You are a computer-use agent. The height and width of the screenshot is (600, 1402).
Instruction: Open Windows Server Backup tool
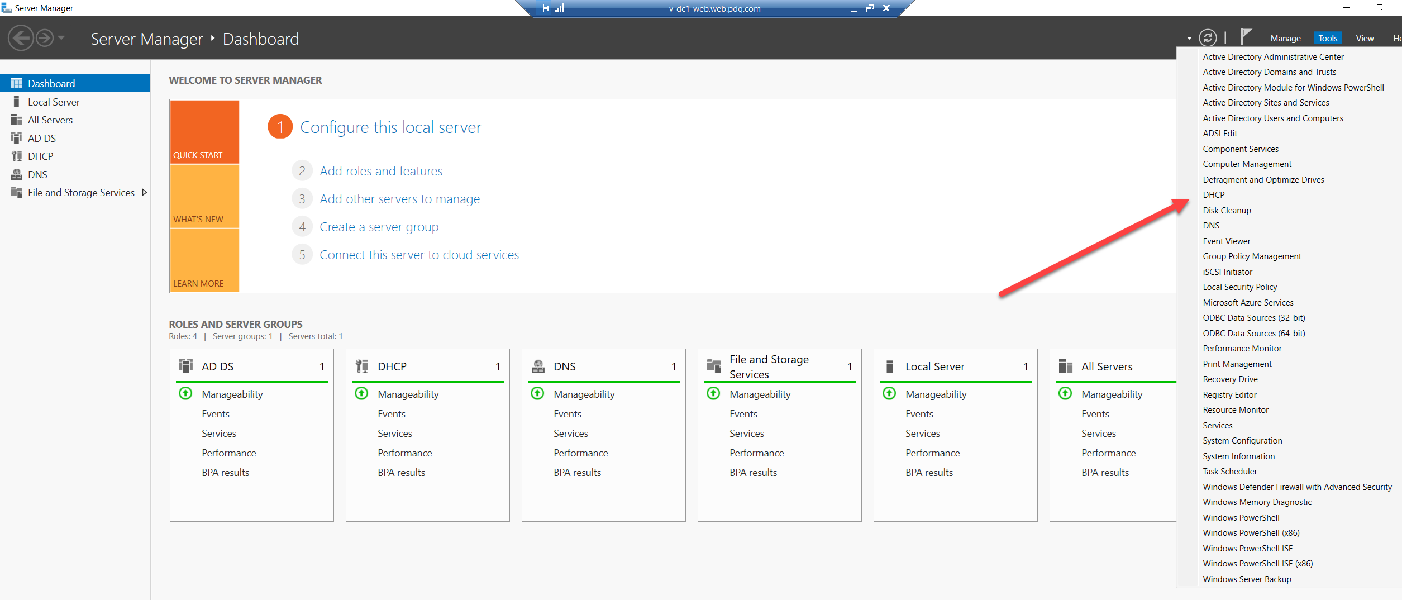(x=1247, y=579)
